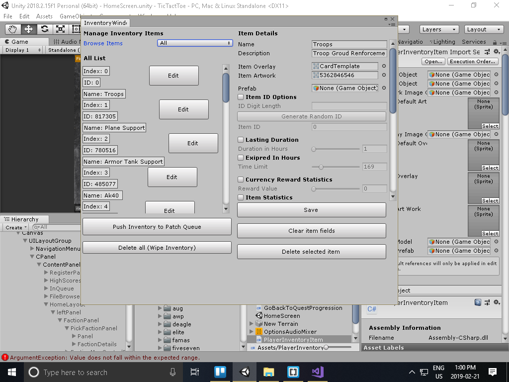Select the Move tool in the toolbar
The image size is (509, 382).
[28, 29]
